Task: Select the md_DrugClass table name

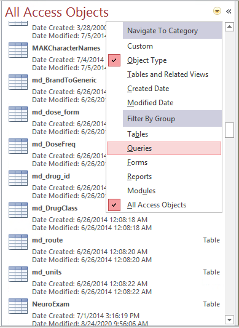Action: click(x=55, y=208)
